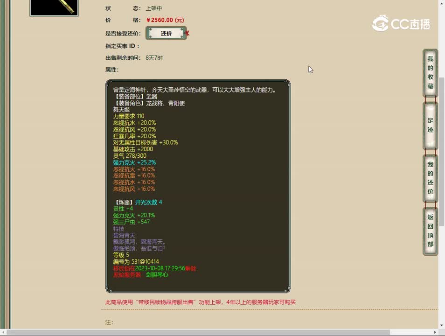Image resolution: width=445 pixels, height=336 pixels.
Task: Click the 碧海青天 skill name
Action: pos(124,236)
